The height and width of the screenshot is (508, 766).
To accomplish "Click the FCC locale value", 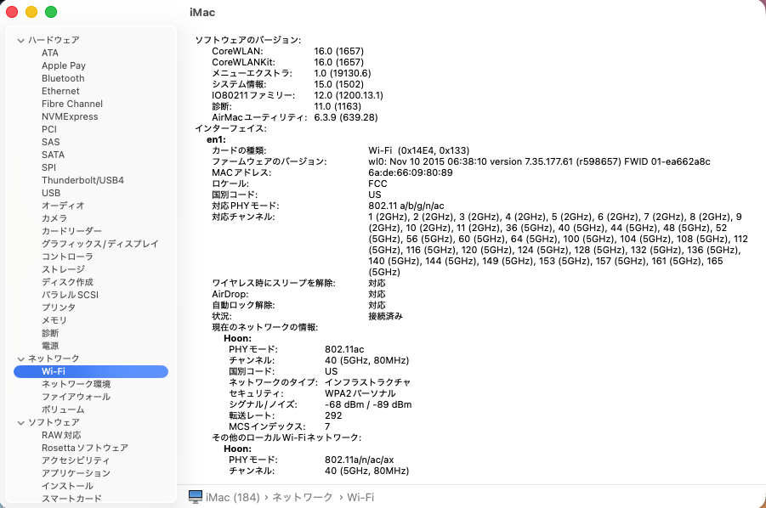I will click(377, 183).
